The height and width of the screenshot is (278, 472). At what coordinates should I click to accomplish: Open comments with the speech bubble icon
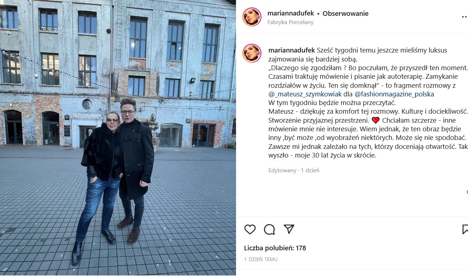click(x=269, y=229)
